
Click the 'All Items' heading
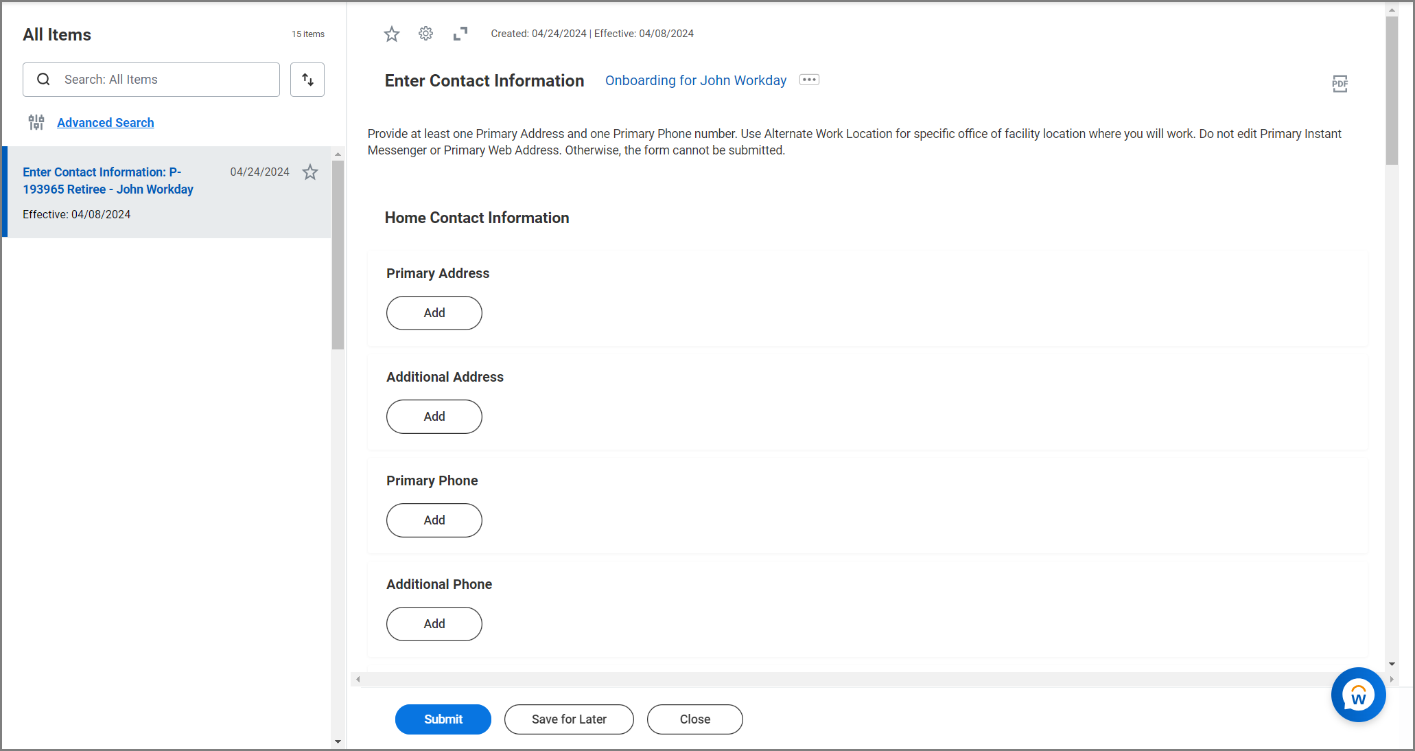(57, 34)
